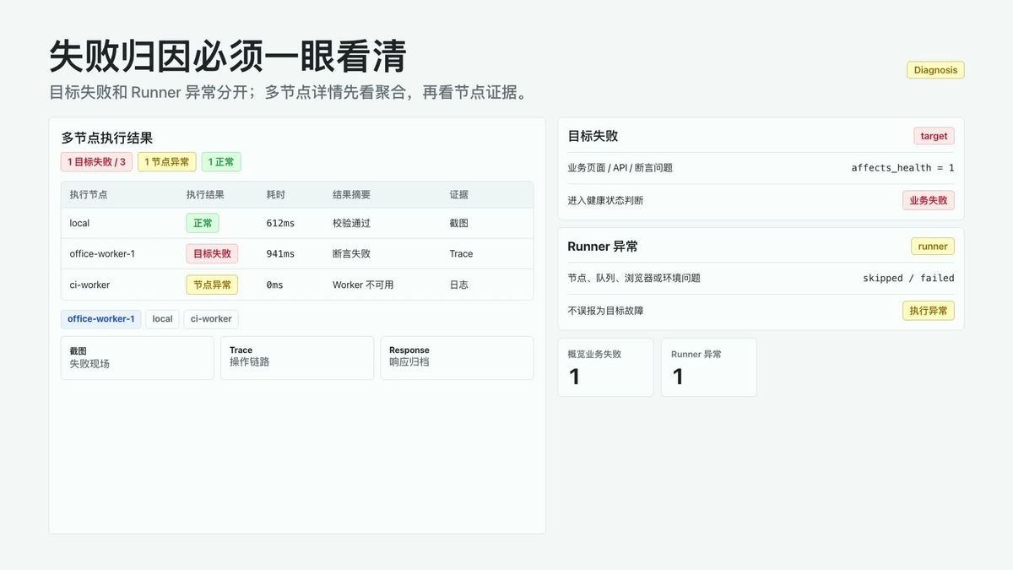Click the 'Worker 不可用' result summary

(x=363, y=285)
